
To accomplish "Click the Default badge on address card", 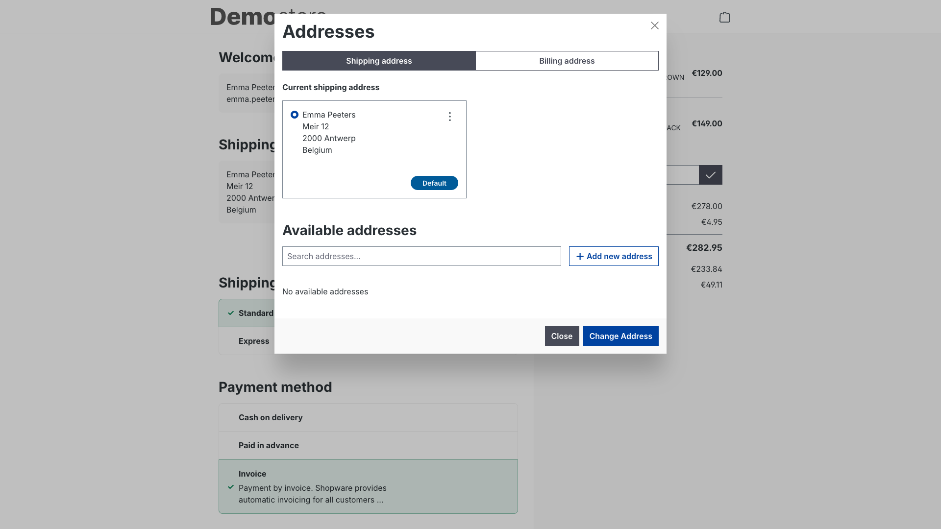I will coord(434,183).
